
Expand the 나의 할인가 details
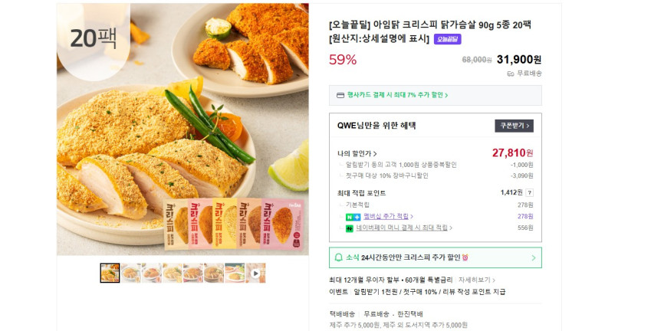(357, 153)
